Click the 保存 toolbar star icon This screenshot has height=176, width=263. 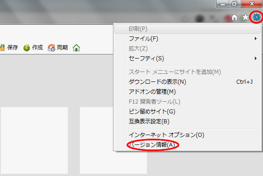(2, 48)
